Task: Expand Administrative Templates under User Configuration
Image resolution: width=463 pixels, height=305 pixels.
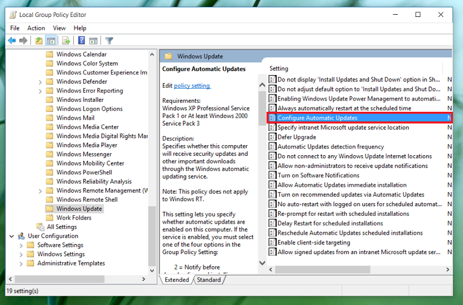Action: pyautogui.click(x=21, y=264)
